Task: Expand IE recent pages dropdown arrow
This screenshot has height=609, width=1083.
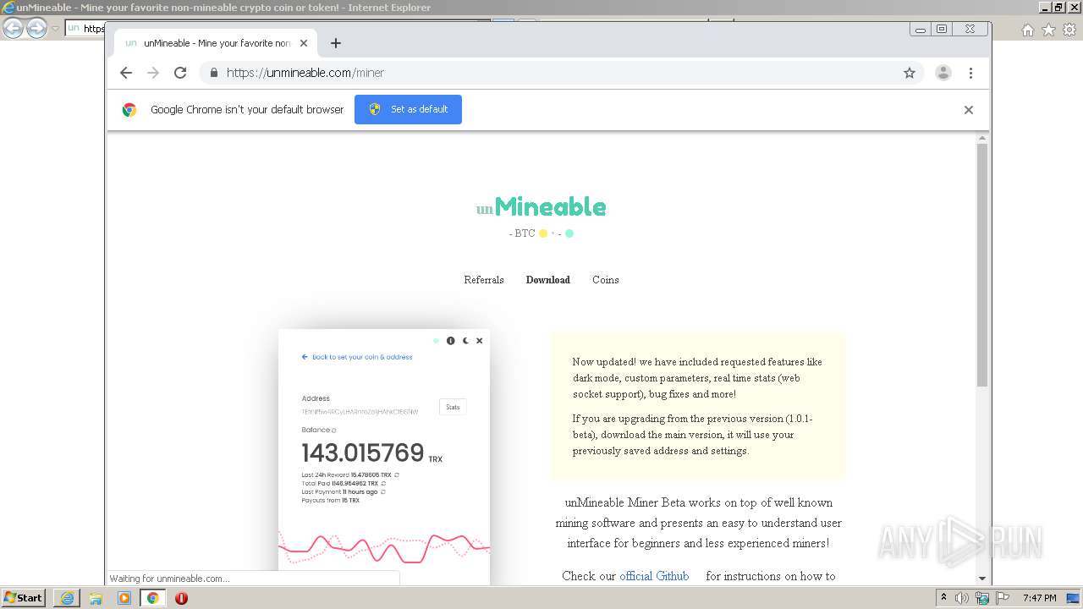Action: pos(55,29)
